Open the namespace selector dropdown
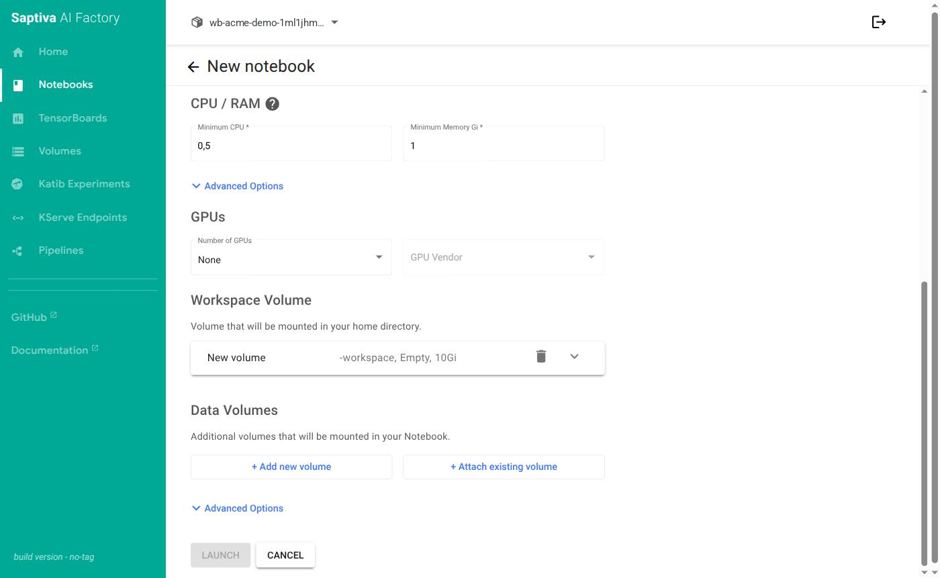Screen dimensions: 940x578 (265, 22)
